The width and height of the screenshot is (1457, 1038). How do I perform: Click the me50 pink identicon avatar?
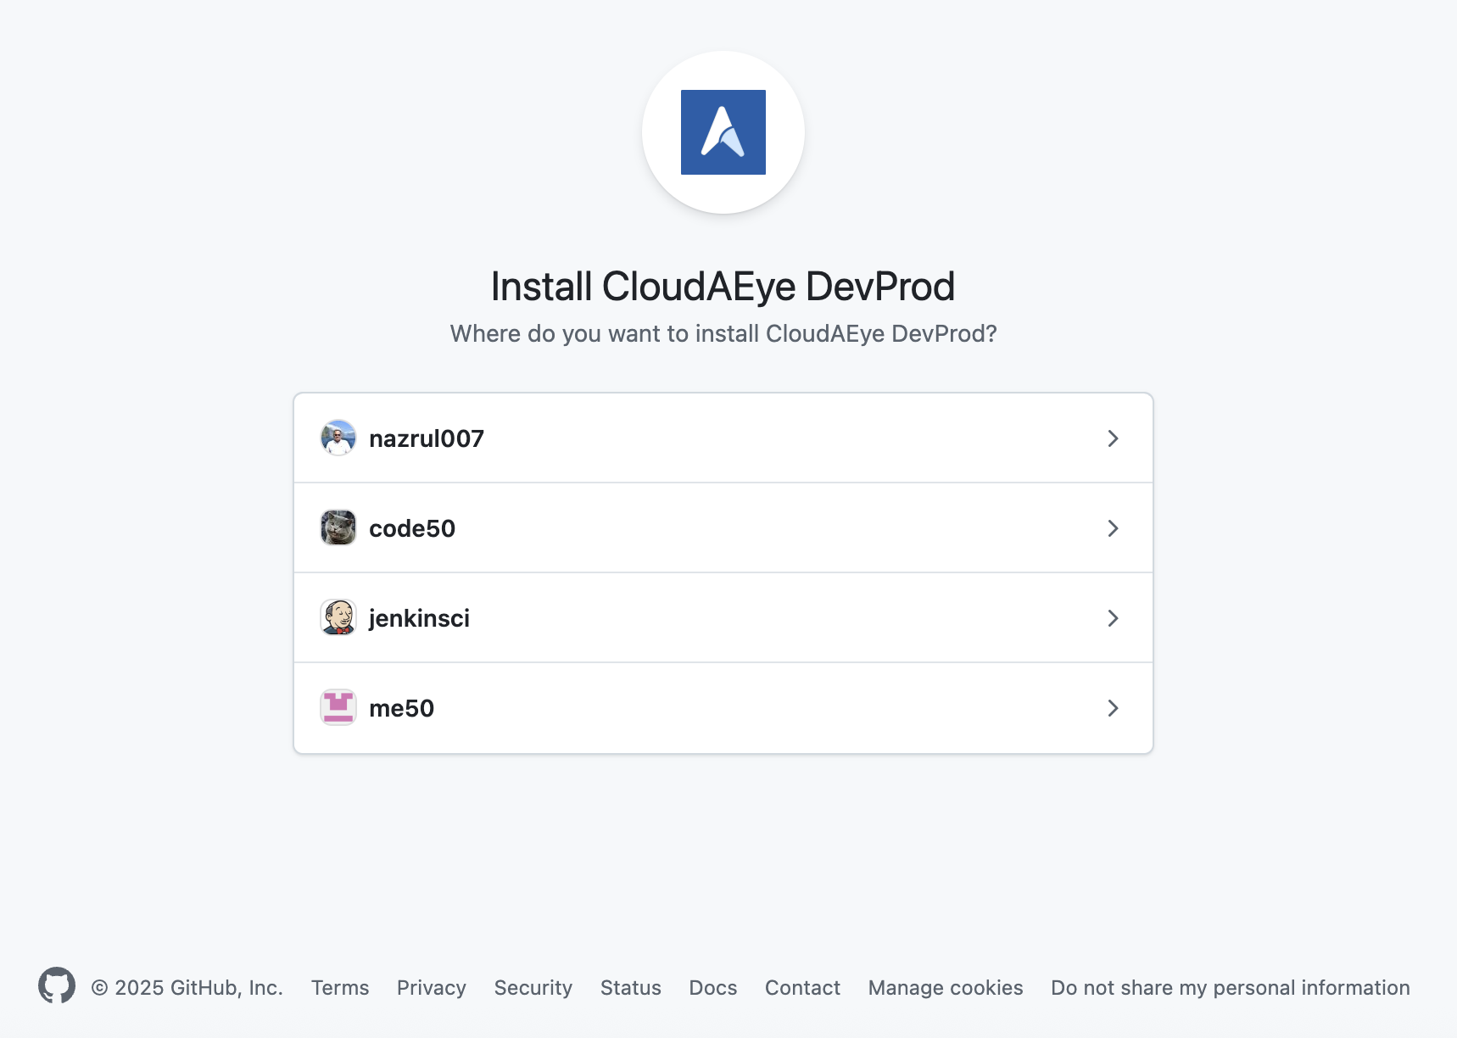click(338, 707)
